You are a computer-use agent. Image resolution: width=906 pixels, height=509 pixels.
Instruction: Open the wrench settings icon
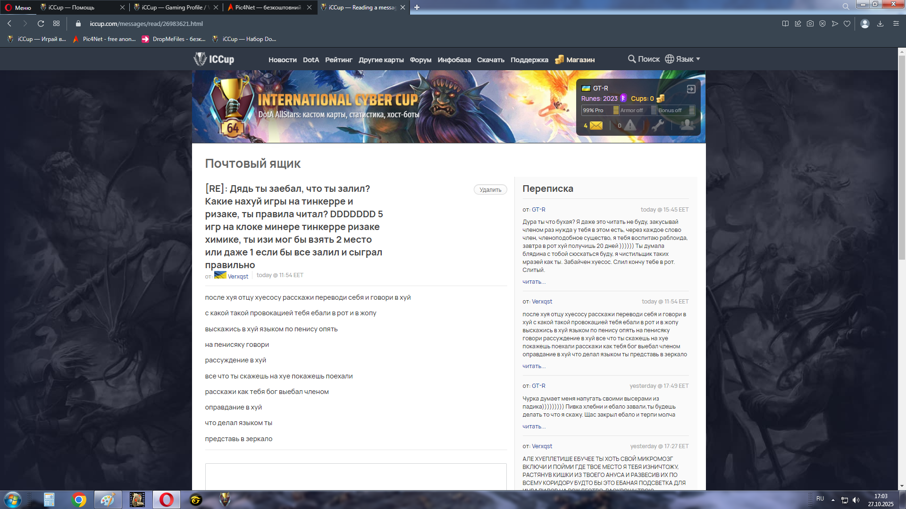[x=658, y=125]
